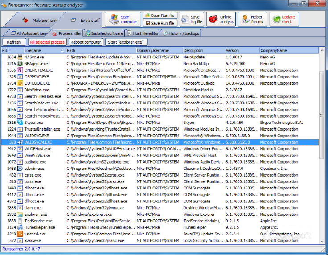Viewport: 328px width, 255px height.
Task: Select the SearchIndexer.exe row
Action: tap(160, 103)
